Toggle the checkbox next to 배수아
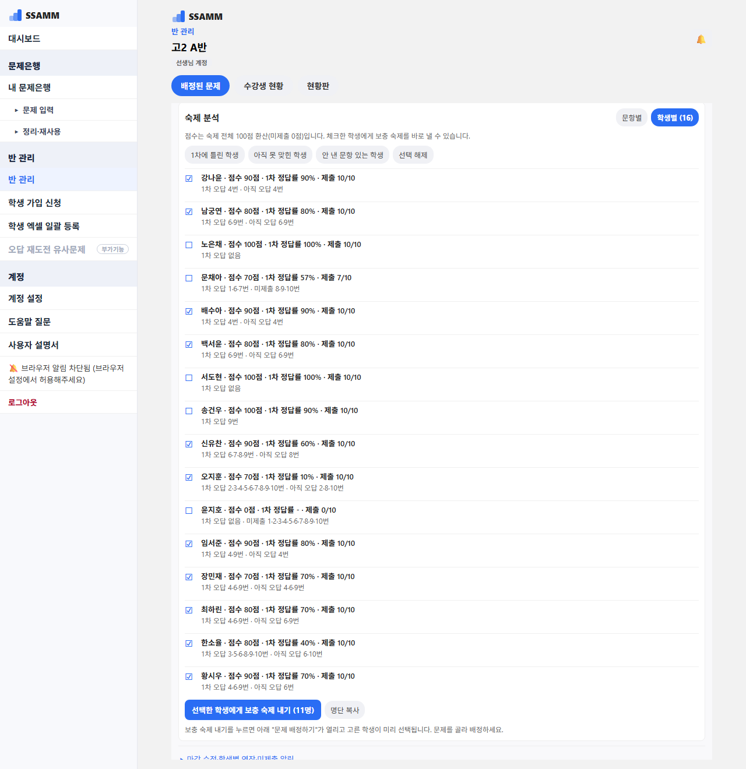746x769 pixels. pos(189,311)
